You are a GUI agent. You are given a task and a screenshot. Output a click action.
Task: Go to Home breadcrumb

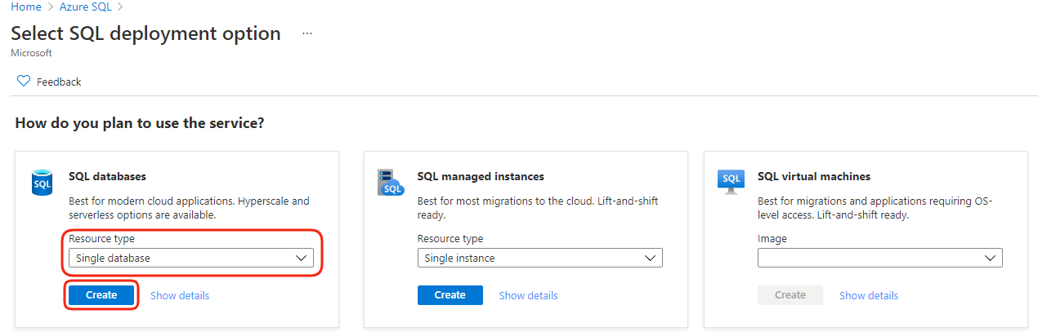pyautogui.click(x=26, y=7)
